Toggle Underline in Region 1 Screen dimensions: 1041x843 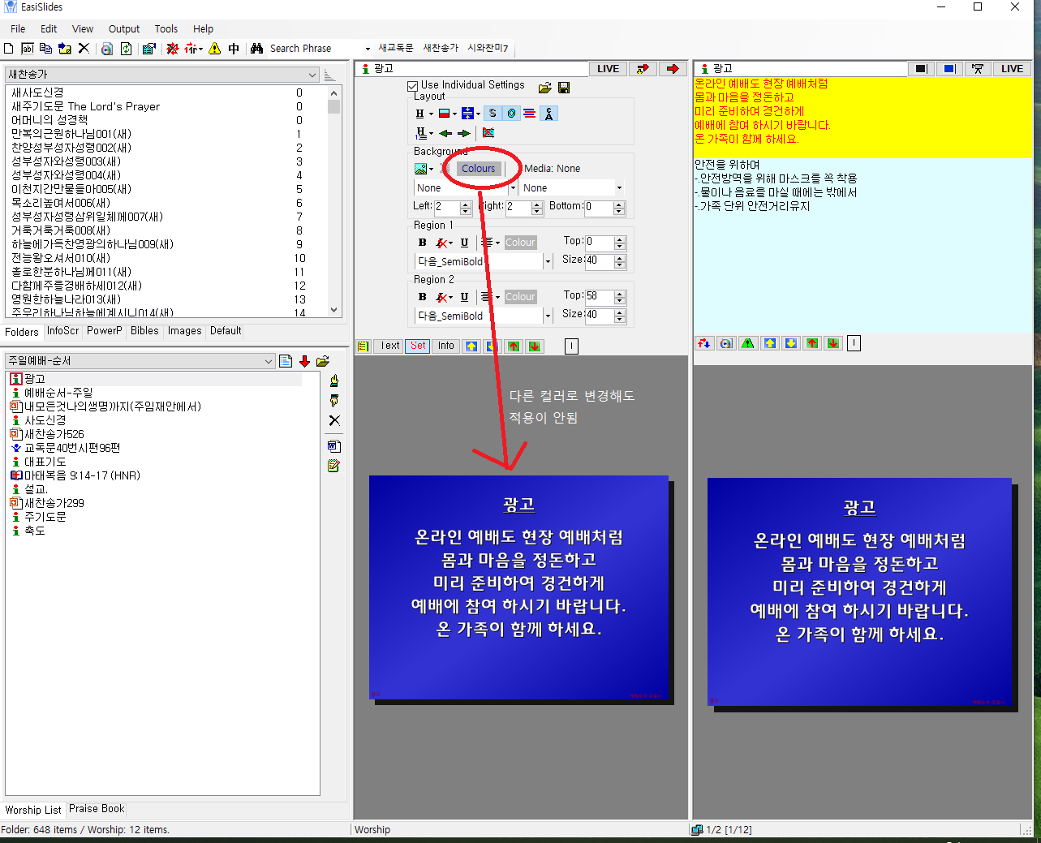pos(464,243)
